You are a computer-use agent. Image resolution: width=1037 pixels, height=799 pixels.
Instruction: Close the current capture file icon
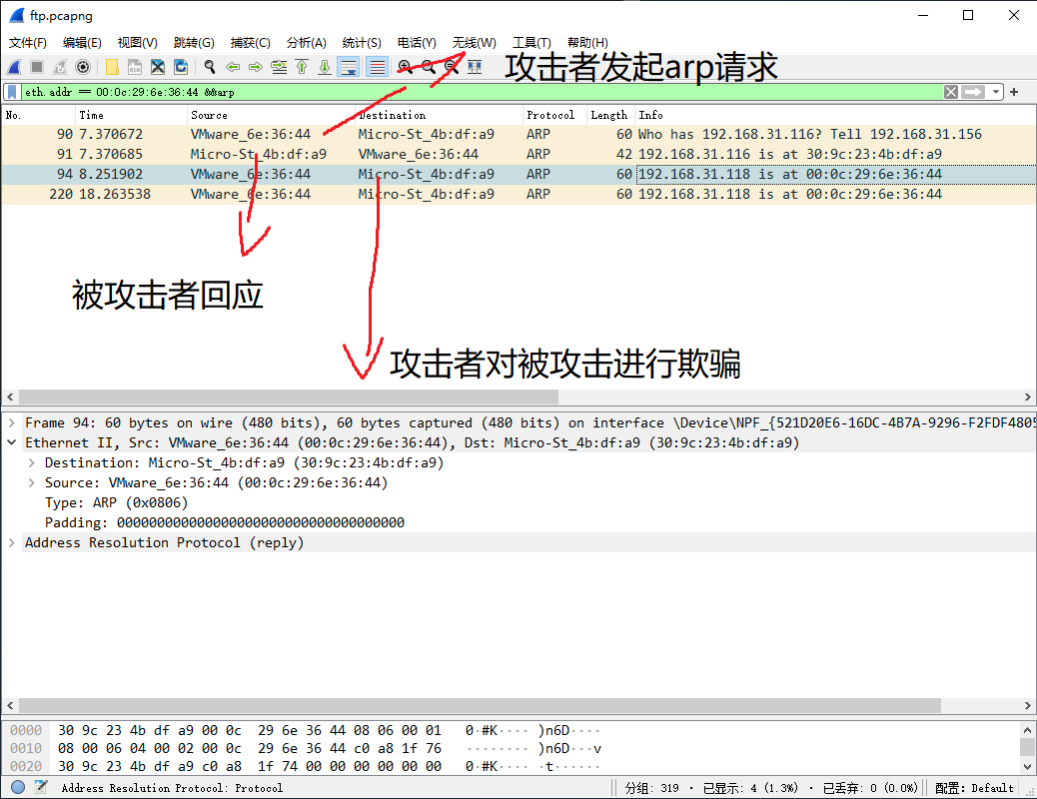158,67
